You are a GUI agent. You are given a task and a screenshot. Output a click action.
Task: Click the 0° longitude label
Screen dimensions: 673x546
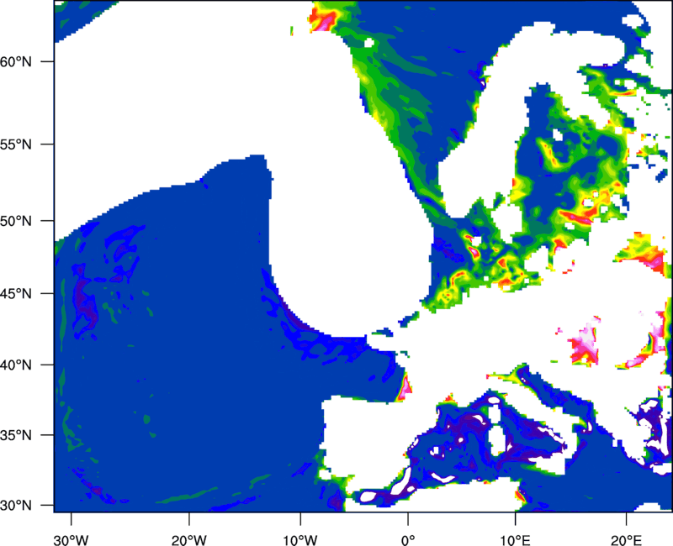pos(408,539)
